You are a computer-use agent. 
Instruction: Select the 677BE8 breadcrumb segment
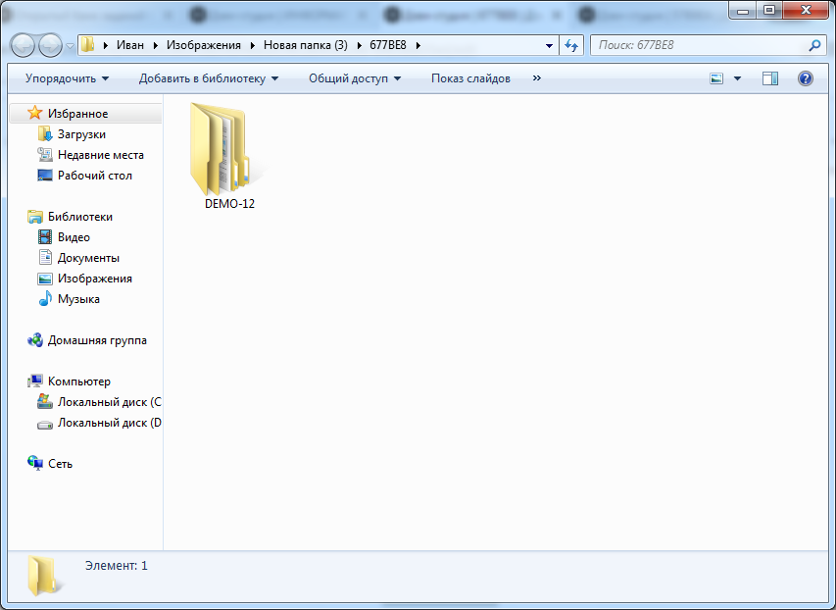387,45
